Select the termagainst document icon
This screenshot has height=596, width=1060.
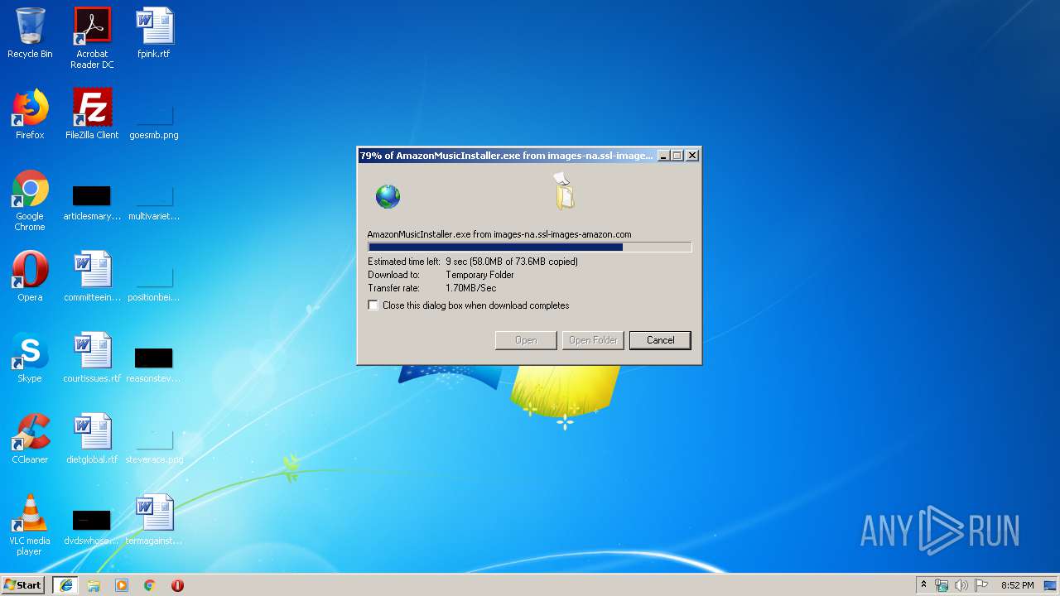point(154,520)
